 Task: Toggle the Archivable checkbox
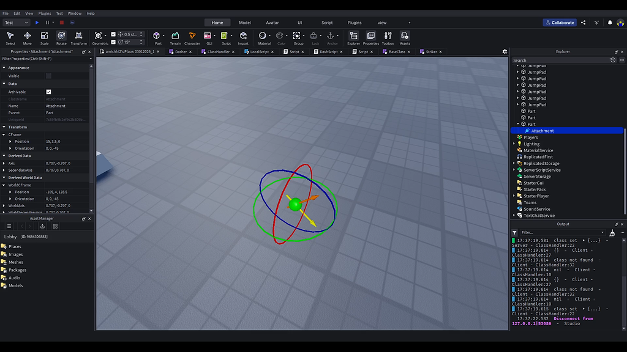[x=48, y=92]
